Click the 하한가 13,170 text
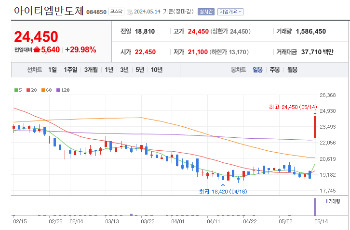The width and height of the screenshot is (350, 230). (x=229, y=52)
